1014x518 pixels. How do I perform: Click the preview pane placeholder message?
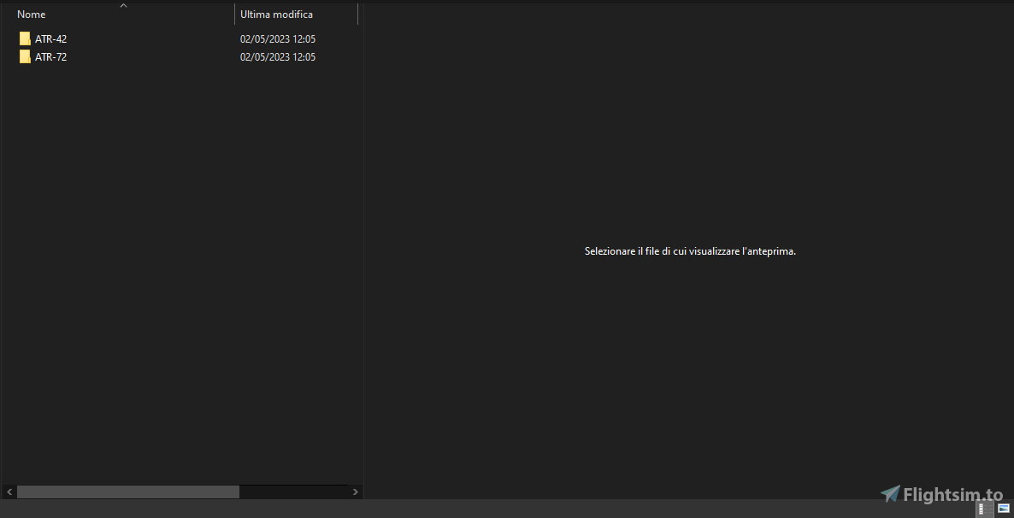click(x=690, y=251)
